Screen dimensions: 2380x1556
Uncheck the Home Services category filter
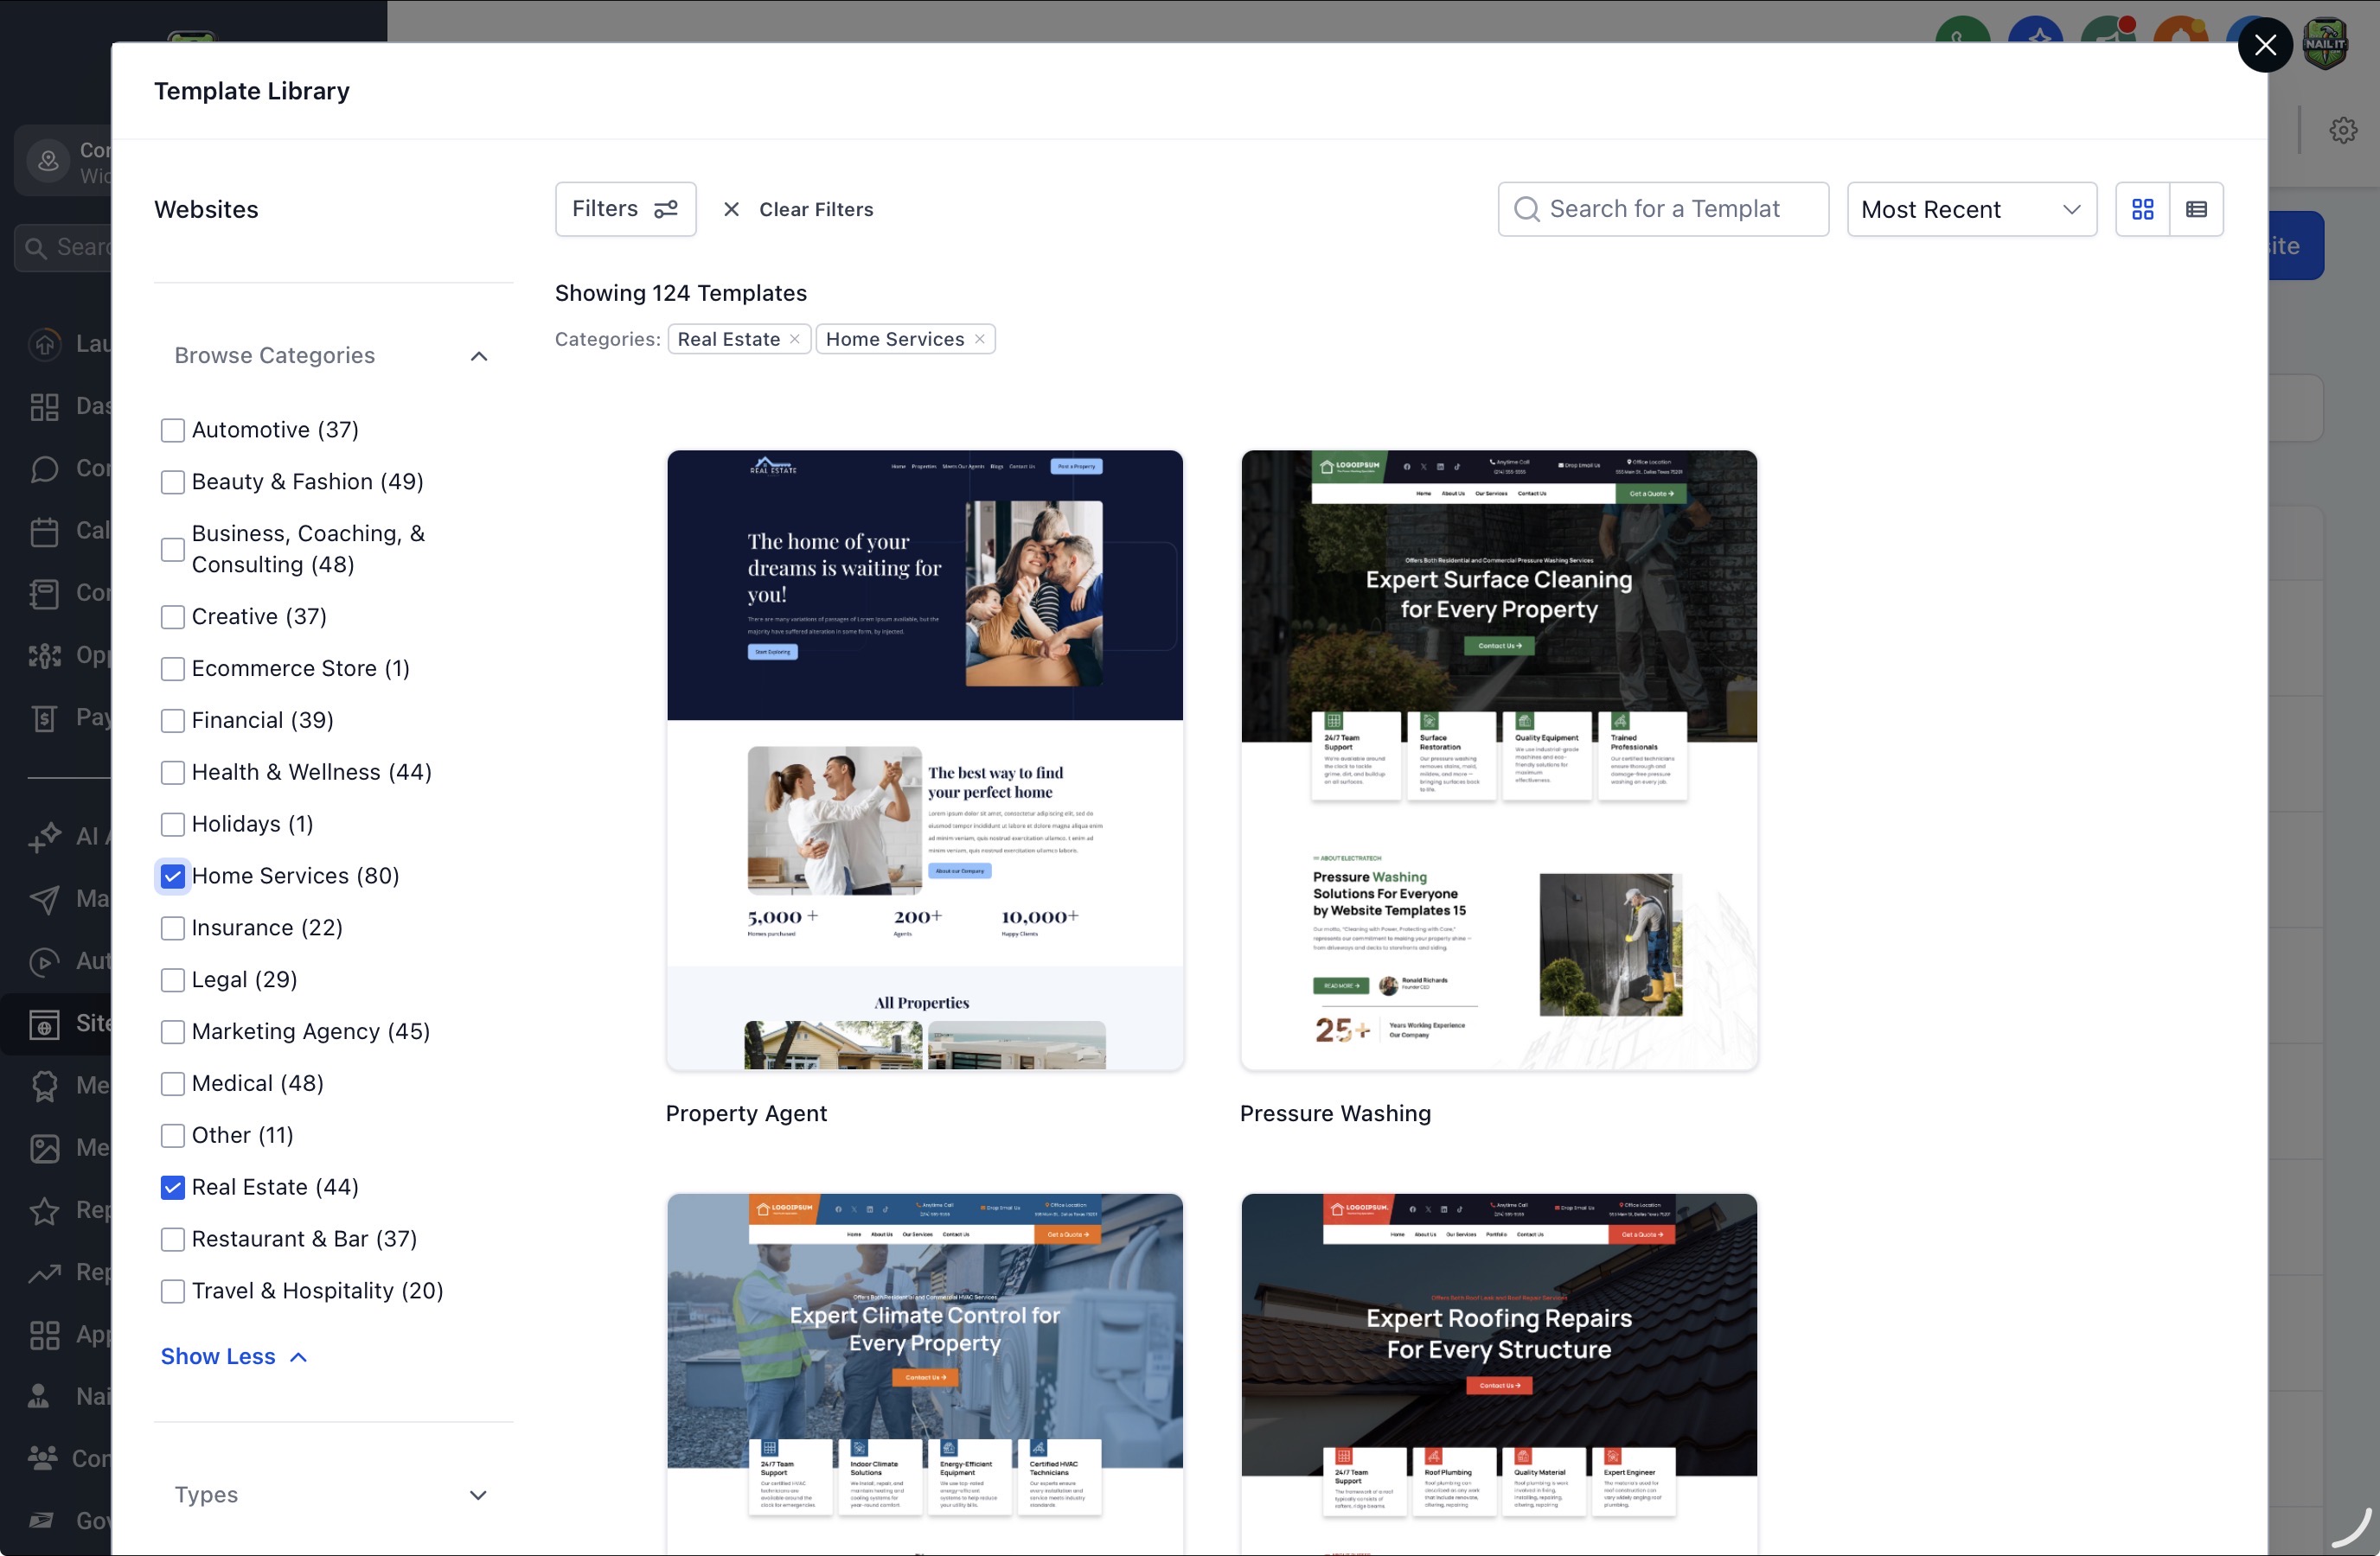tap(172, 877)
